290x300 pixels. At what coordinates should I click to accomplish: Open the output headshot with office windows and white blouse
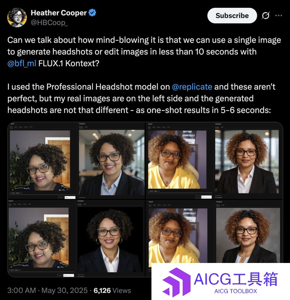point(247,162)
